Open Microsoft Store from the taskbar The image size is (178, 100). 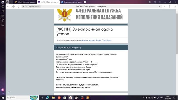65,97
